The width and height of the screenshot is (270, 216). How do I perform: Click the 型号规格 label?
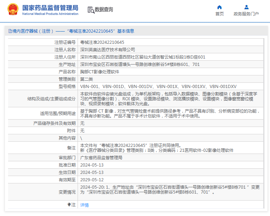click(67, 87)
